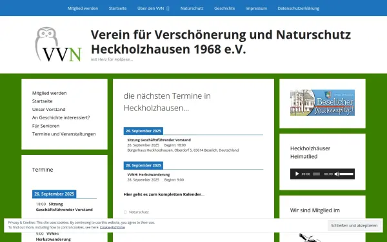Select the 26. September 2025 date header in main list
The height and width of the screenshot is (242, 387).
coord(143,131)
